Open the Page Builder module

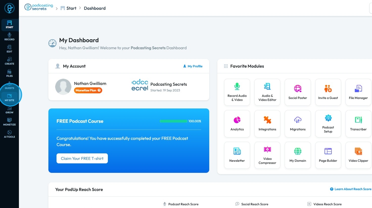click(x=328, y=155)
